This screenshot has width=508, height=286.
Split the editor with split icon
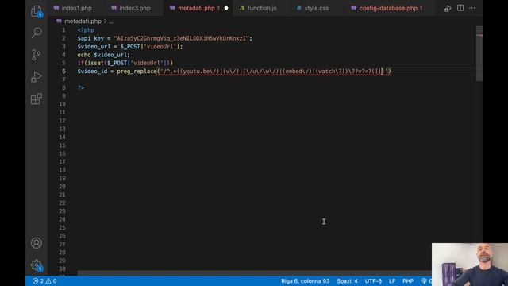point(460,8)
